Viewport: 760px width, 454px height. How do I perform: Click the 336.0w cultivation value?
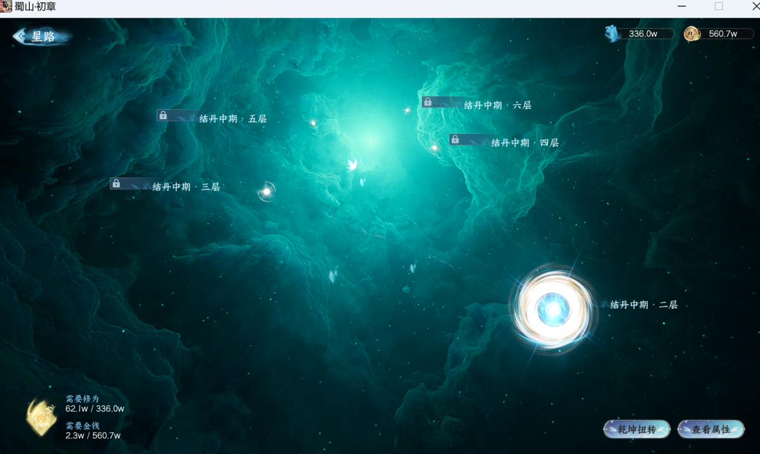643,34
